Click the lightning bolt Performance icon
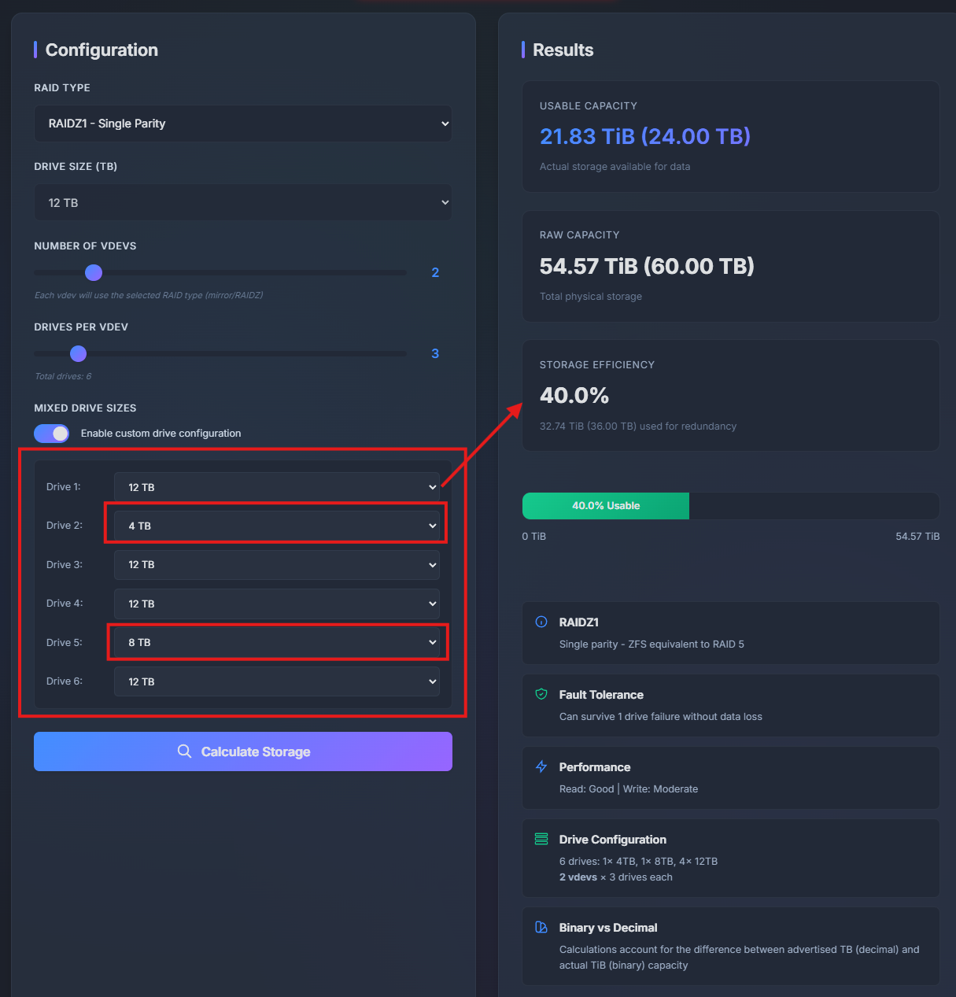Viewport: 956px width, 997px height. (x=541, y=766)
